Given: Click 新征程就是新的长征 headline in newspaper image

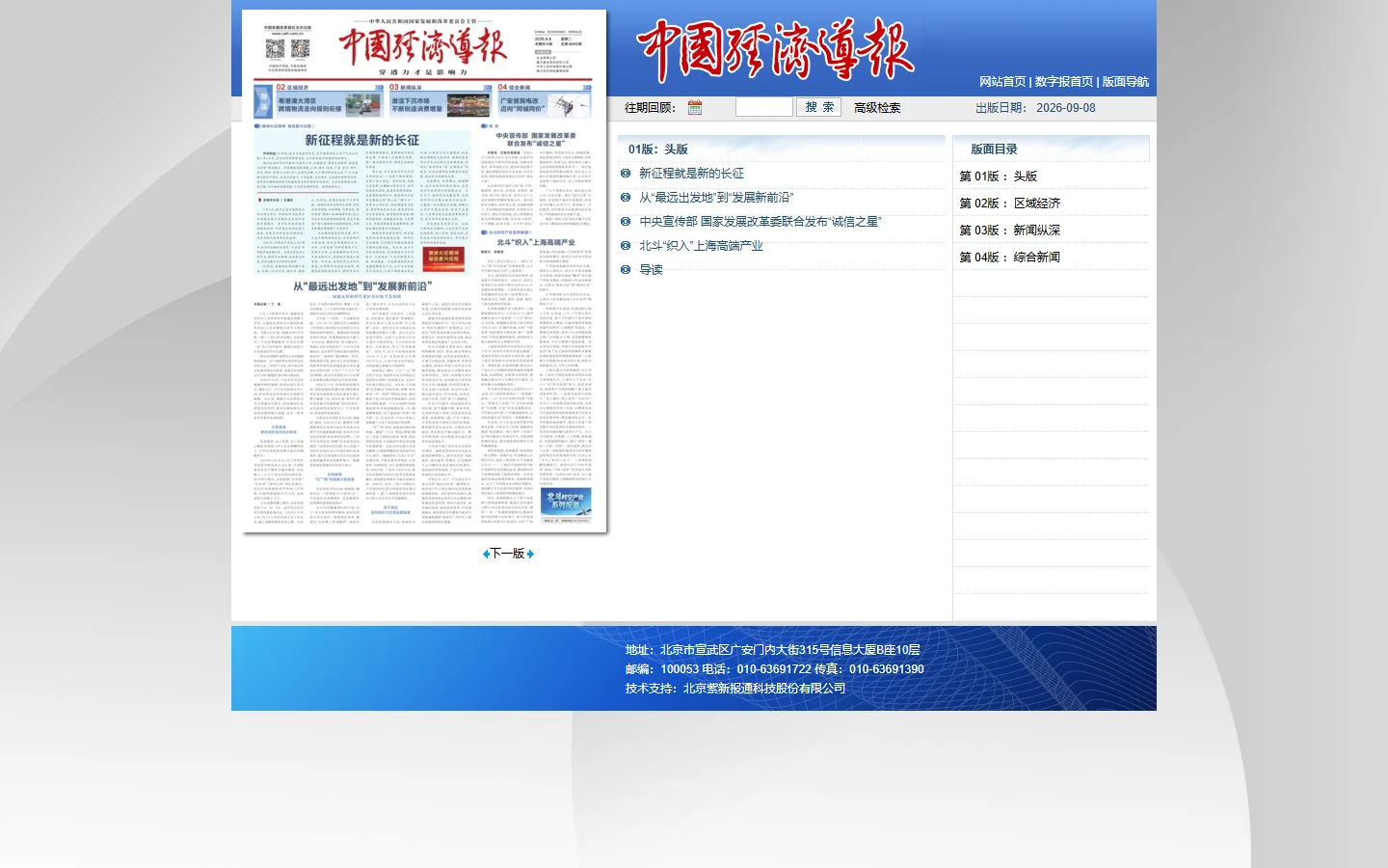Looking at the screenshot, I should 362,141.
